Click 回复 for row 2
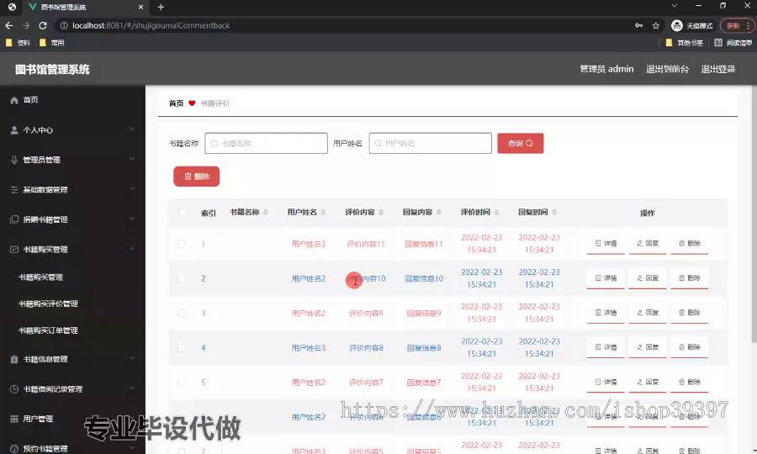 [x=648, y=278]
